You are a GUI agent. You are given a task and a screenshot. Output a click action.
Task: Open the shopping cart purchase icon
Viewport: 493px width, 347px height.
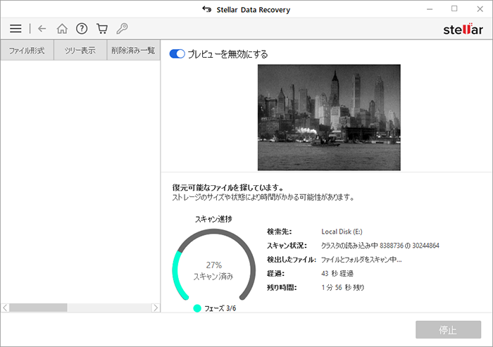102,29
